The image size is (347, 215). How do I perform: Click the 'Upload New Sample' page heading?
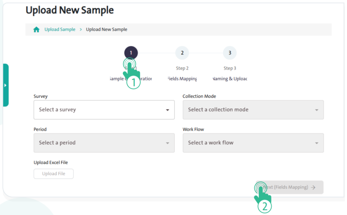coord(70,10)
